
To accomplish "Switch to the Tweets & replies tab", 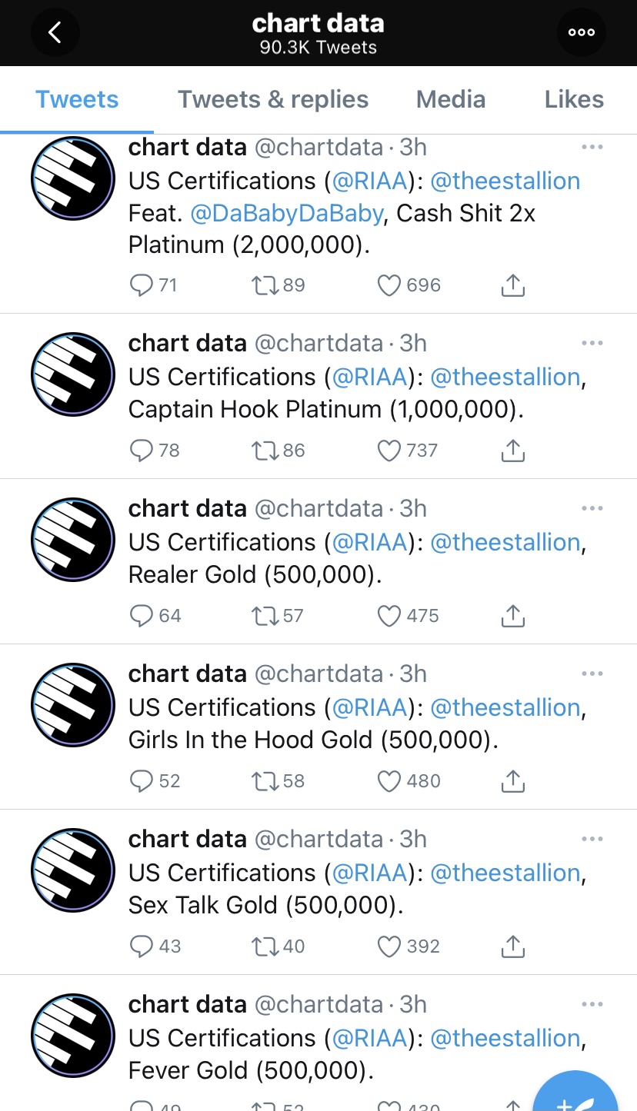I will [x=273, y=99].
